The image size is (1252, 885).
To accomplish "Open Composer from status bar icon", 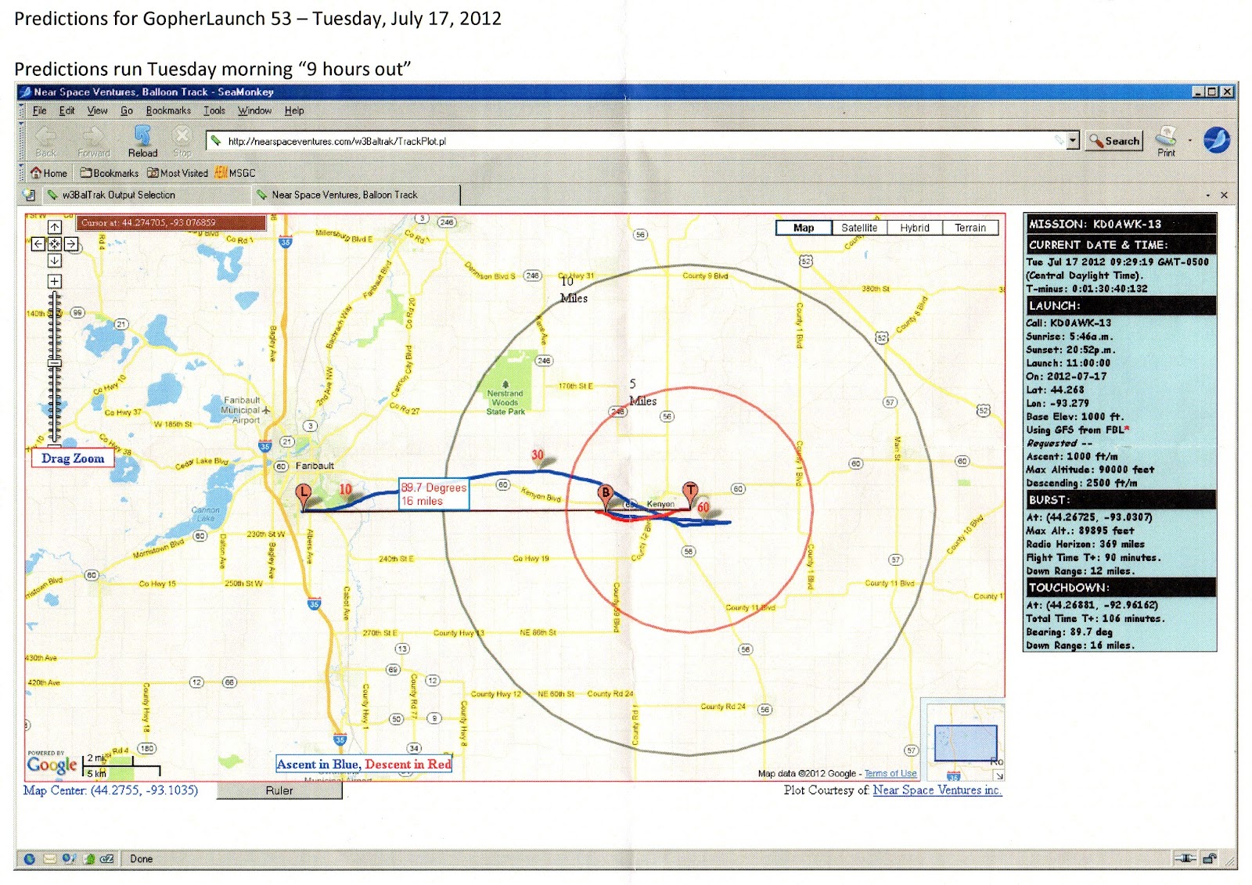I will coord(69,858).
